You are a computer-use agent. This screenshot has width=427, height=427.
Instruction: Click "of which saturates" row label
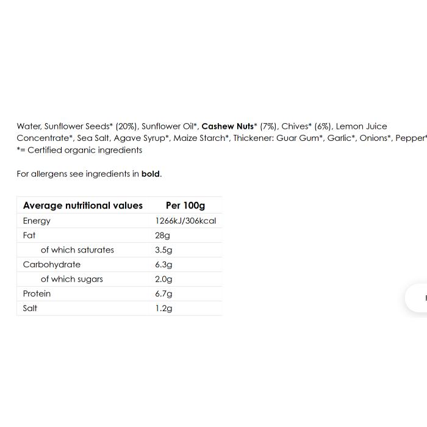77,249
